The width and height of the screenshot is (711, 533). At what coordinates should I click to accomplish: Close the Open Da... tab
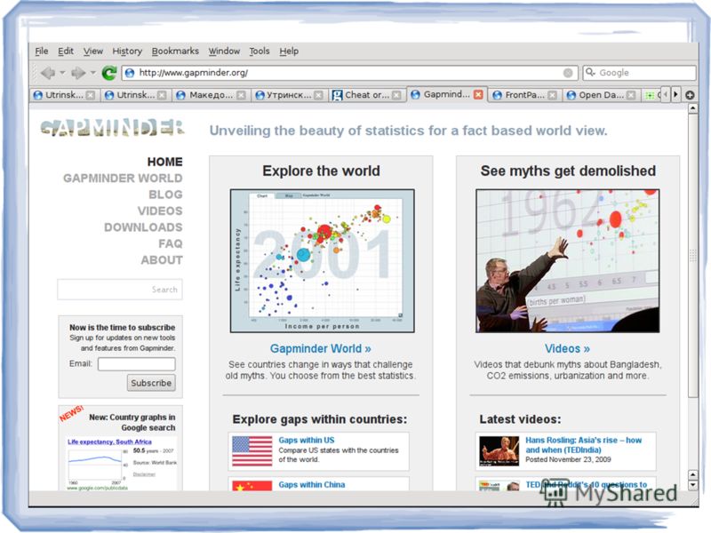pyautogui.click(x=630, y=95)
